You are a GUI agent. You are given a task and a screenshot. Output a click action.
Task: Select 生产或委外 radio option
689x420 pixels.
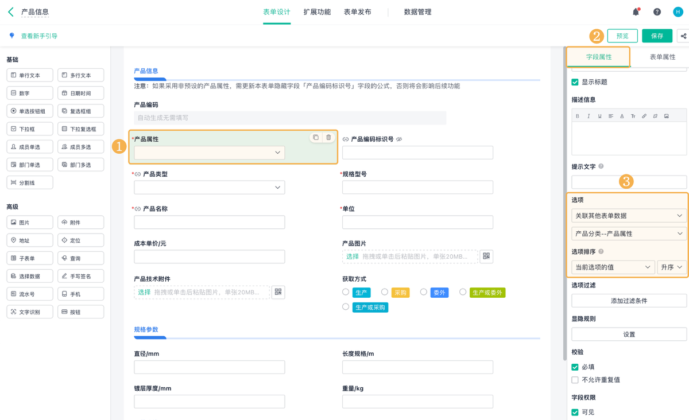click(463, 292)
